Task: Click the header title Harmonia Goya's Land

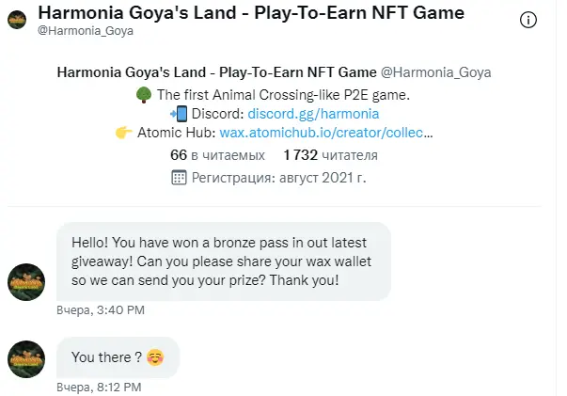Action: tap(251, 12)
